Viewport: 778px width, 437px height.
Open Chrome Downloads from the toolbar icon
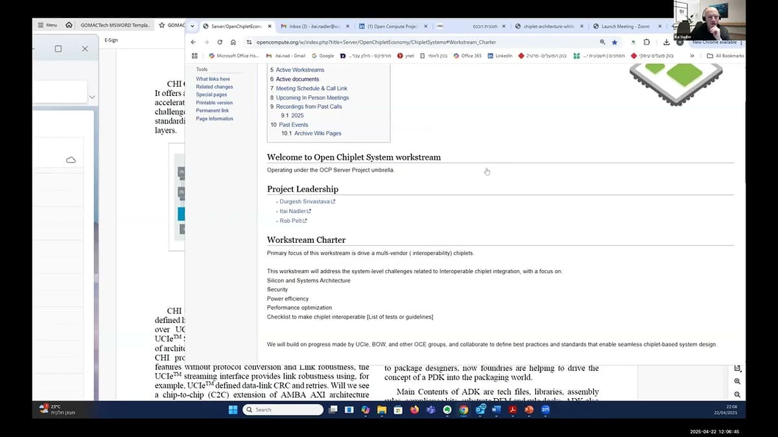[665, 41]
